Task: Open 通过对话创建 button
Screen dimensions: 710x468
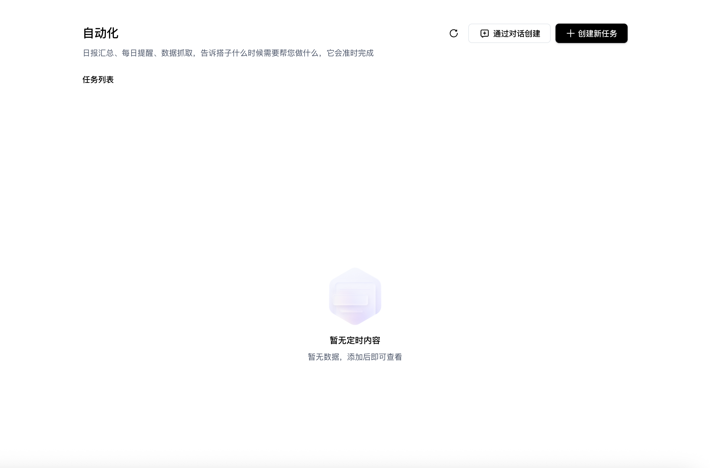Action: tap(509, 33)
